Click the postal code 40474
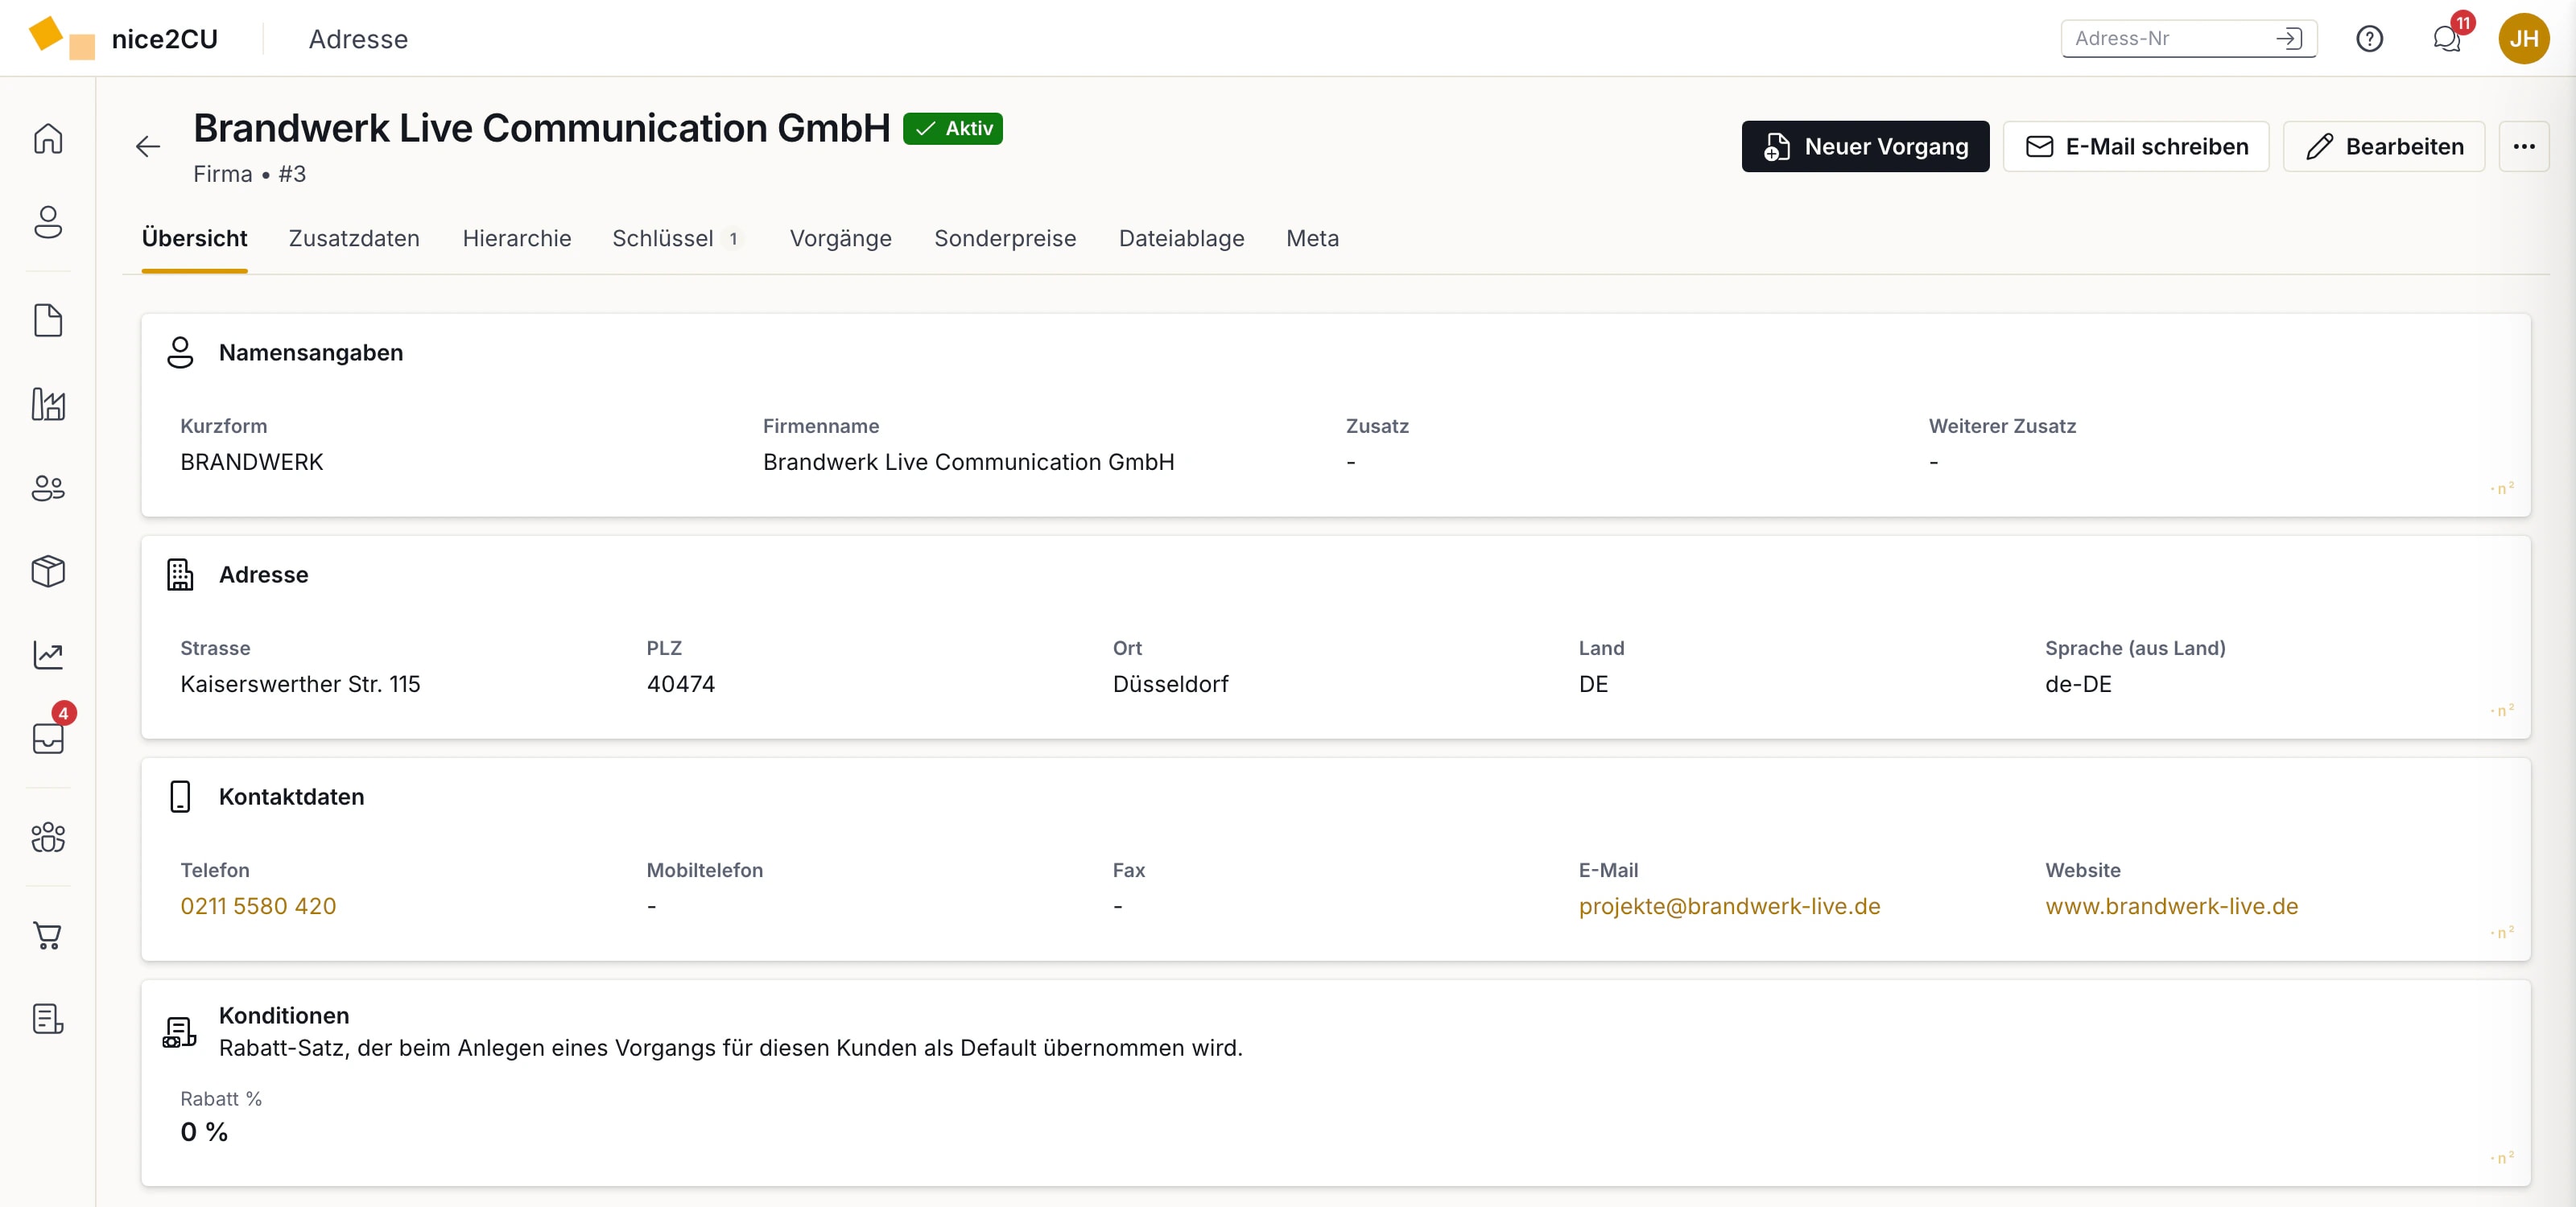Screen dimensions: 2576x1207 point(681,685)
